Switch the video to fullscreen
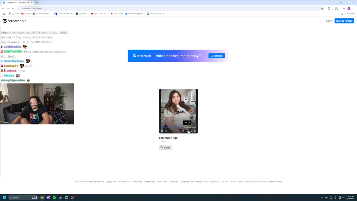 coord(191,131)
